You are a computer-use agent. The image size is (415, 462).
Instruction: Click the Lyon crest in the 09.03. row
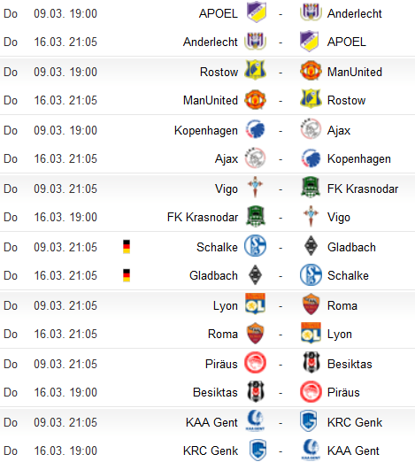point(256,304)
